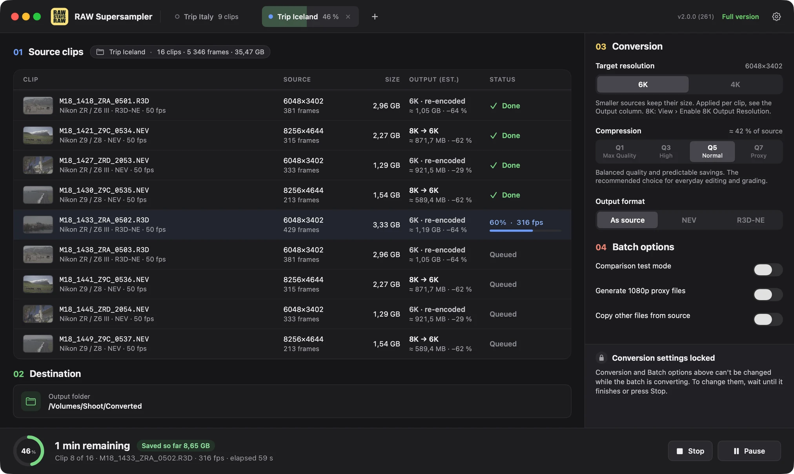Click the Full version label

click(740, 16)
